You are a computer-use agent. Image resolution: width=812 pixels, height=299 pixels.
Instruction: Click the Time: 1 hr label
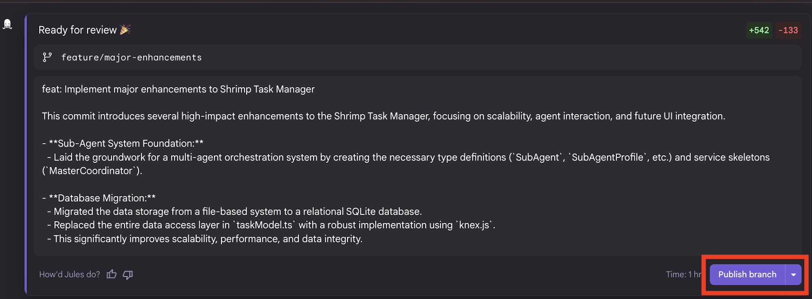[x=683, y=275]
